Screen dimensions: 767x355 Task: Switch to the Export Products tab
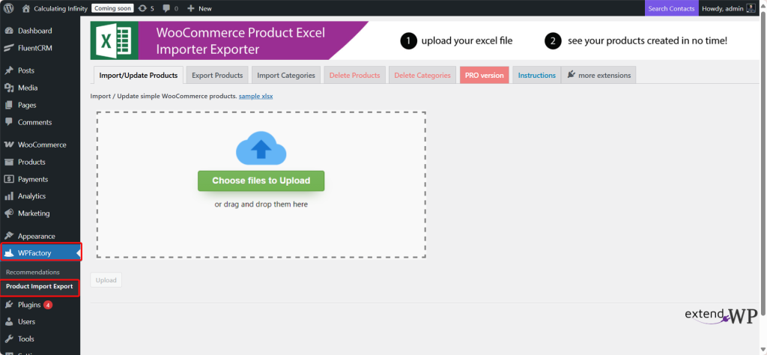[x=217, y=76]
